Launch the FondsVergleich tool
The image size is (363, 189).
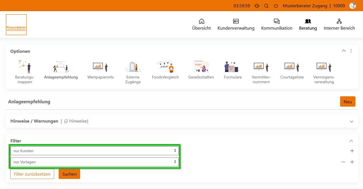coord(165,67)
